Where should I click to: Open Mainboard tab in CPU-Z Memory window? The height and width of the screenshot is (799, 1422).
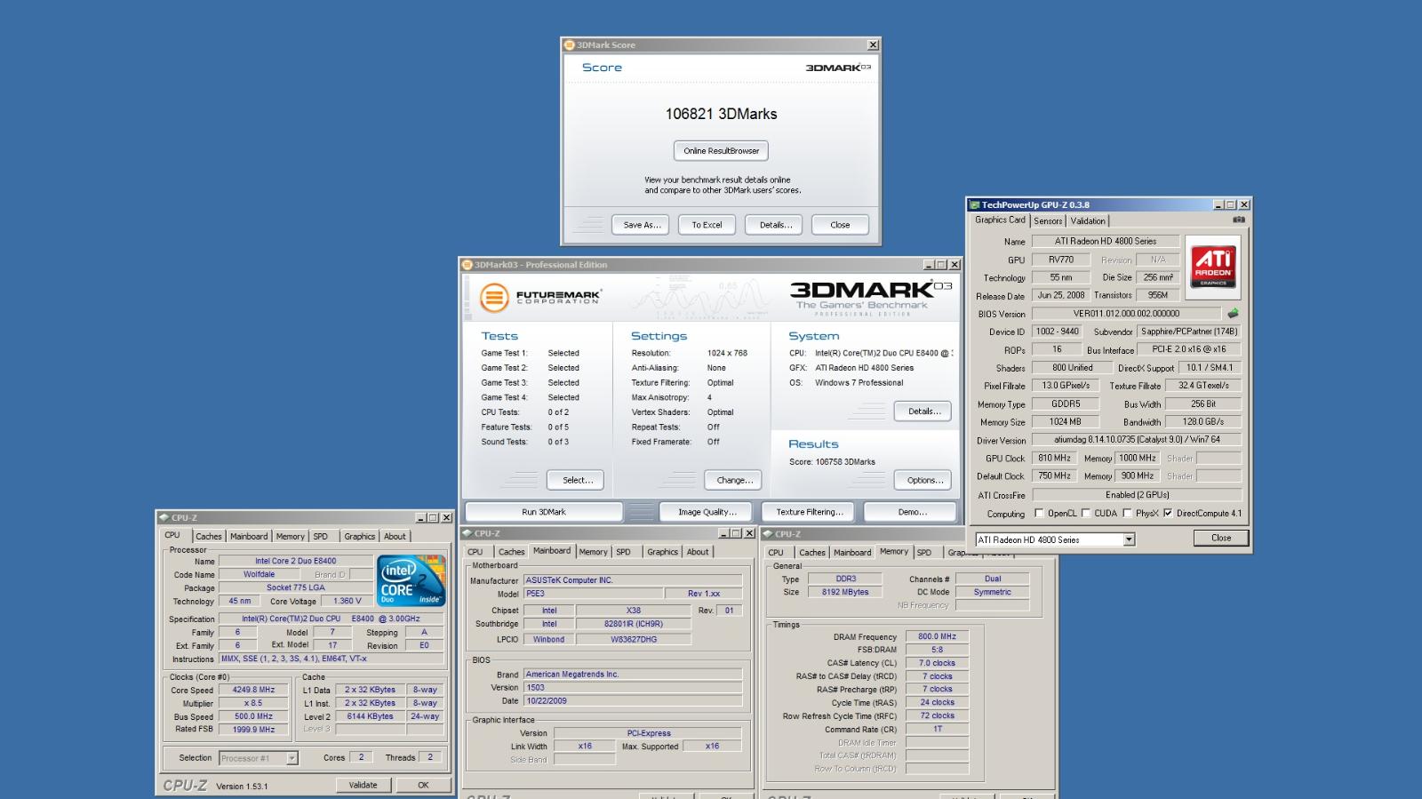pos(852,552)
